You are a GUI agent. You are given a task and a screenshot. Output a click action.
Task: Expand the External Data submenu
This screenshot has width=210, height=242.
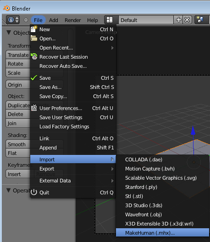(73, 181)
